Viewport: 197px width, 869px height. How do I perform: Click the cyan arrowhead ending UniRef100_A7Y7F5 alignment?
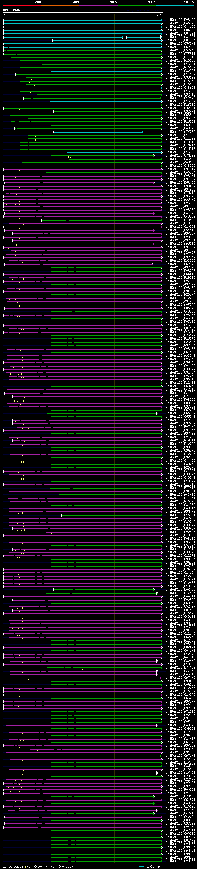coord(143,132)
